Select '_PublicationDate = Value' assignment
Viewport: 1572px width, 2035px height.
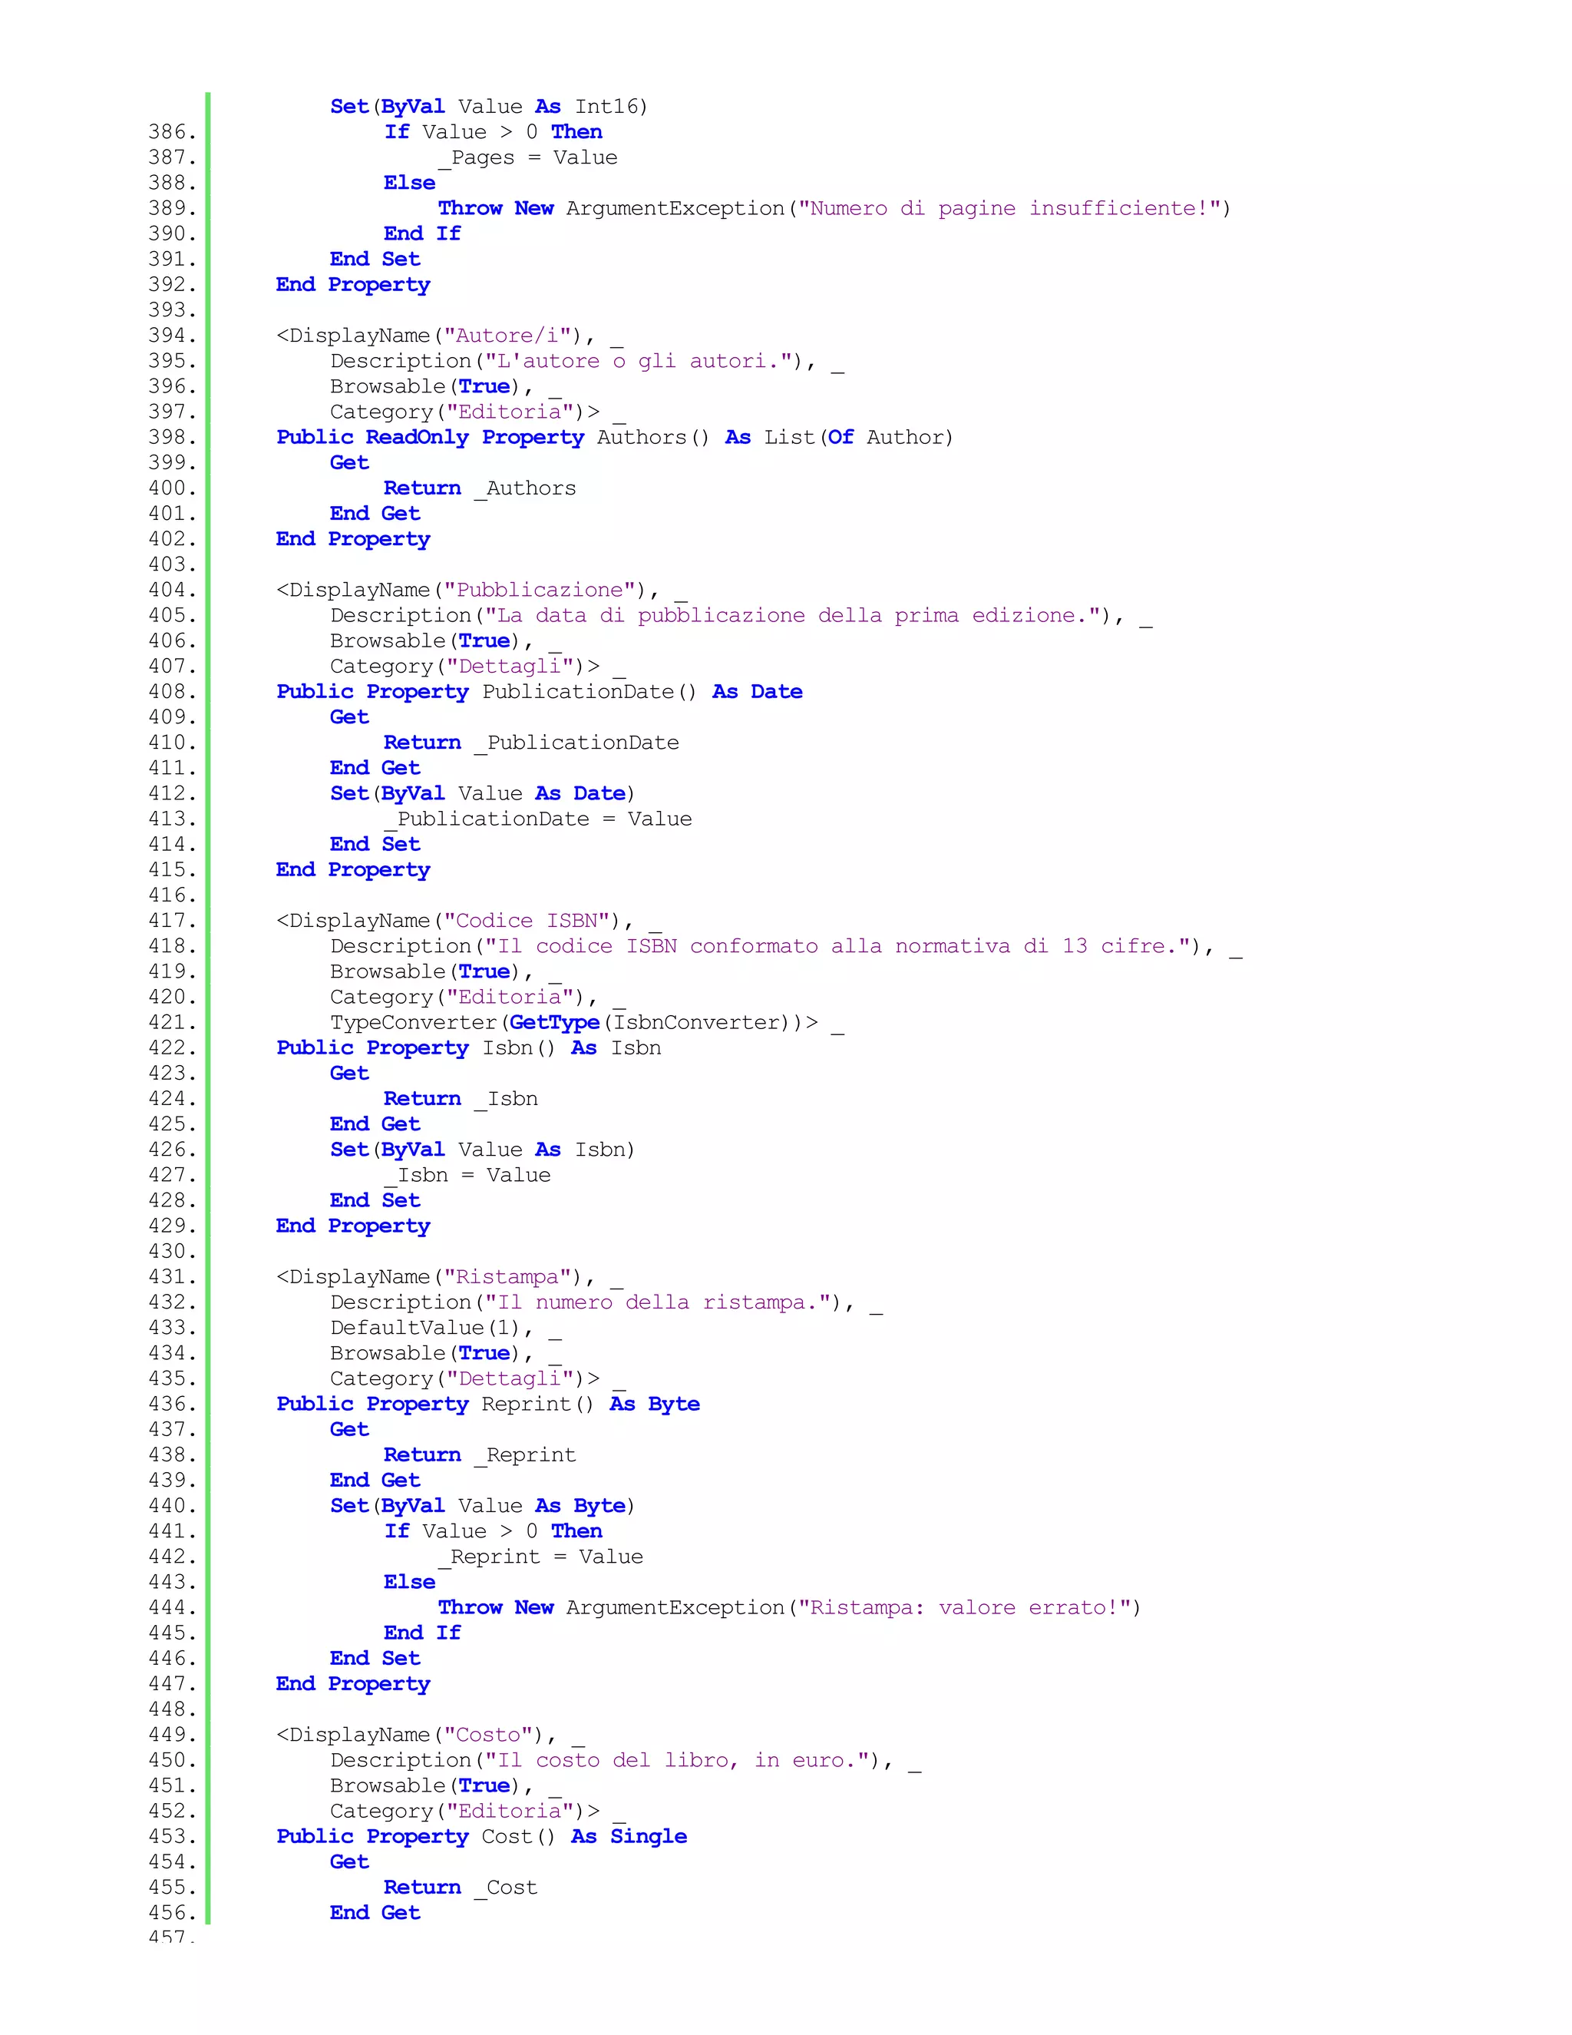point(538,819)
